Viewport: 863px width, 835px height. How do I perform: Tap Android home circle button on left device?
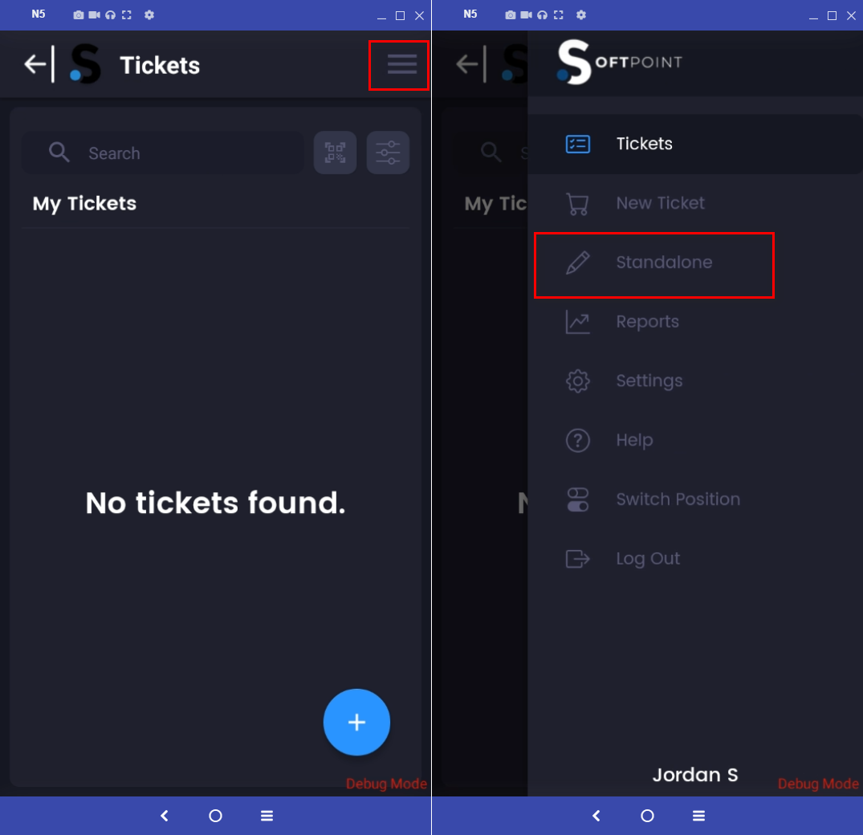tap(215, 816)
